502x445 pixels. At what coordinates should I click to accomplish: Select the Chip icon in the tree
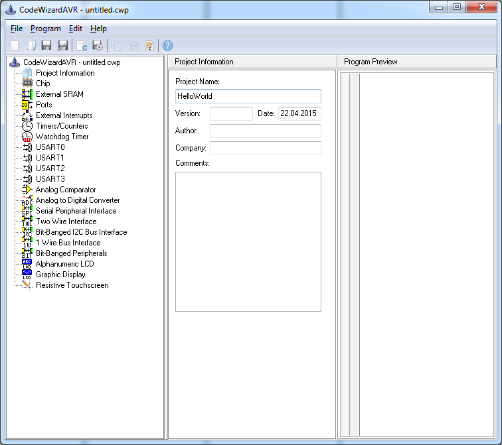pyautogui.click(x=27, y=84)
